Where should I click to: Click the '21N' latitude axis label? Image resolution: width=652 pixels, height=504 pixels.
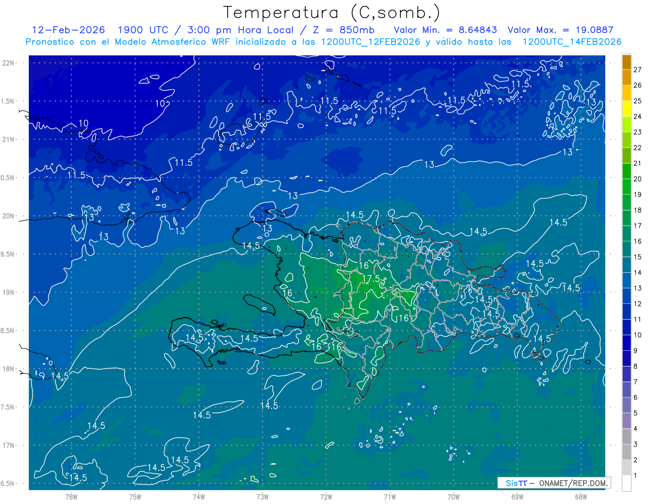coord(9,139)
